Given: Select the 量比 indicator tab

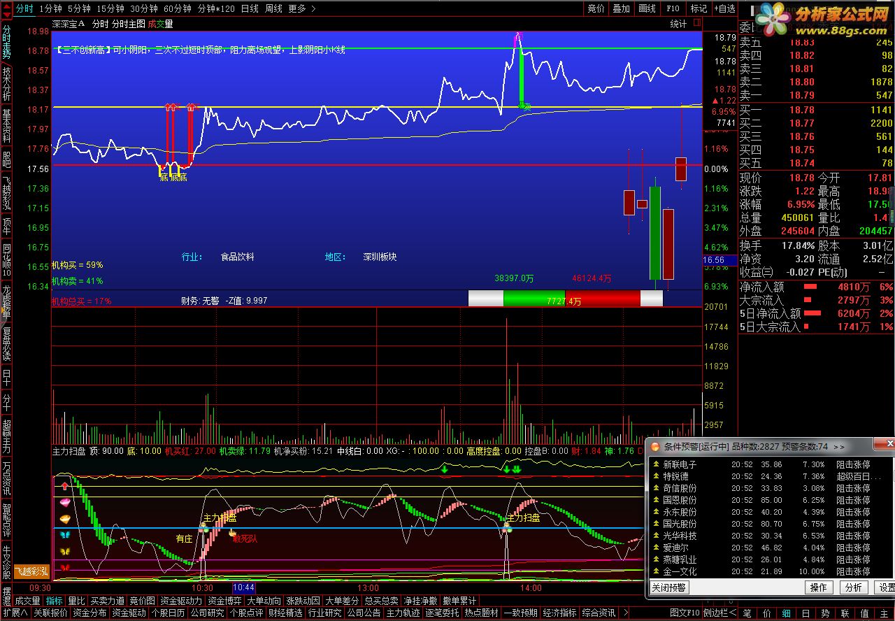Looking at the screenshot, I should pos(77,601).
